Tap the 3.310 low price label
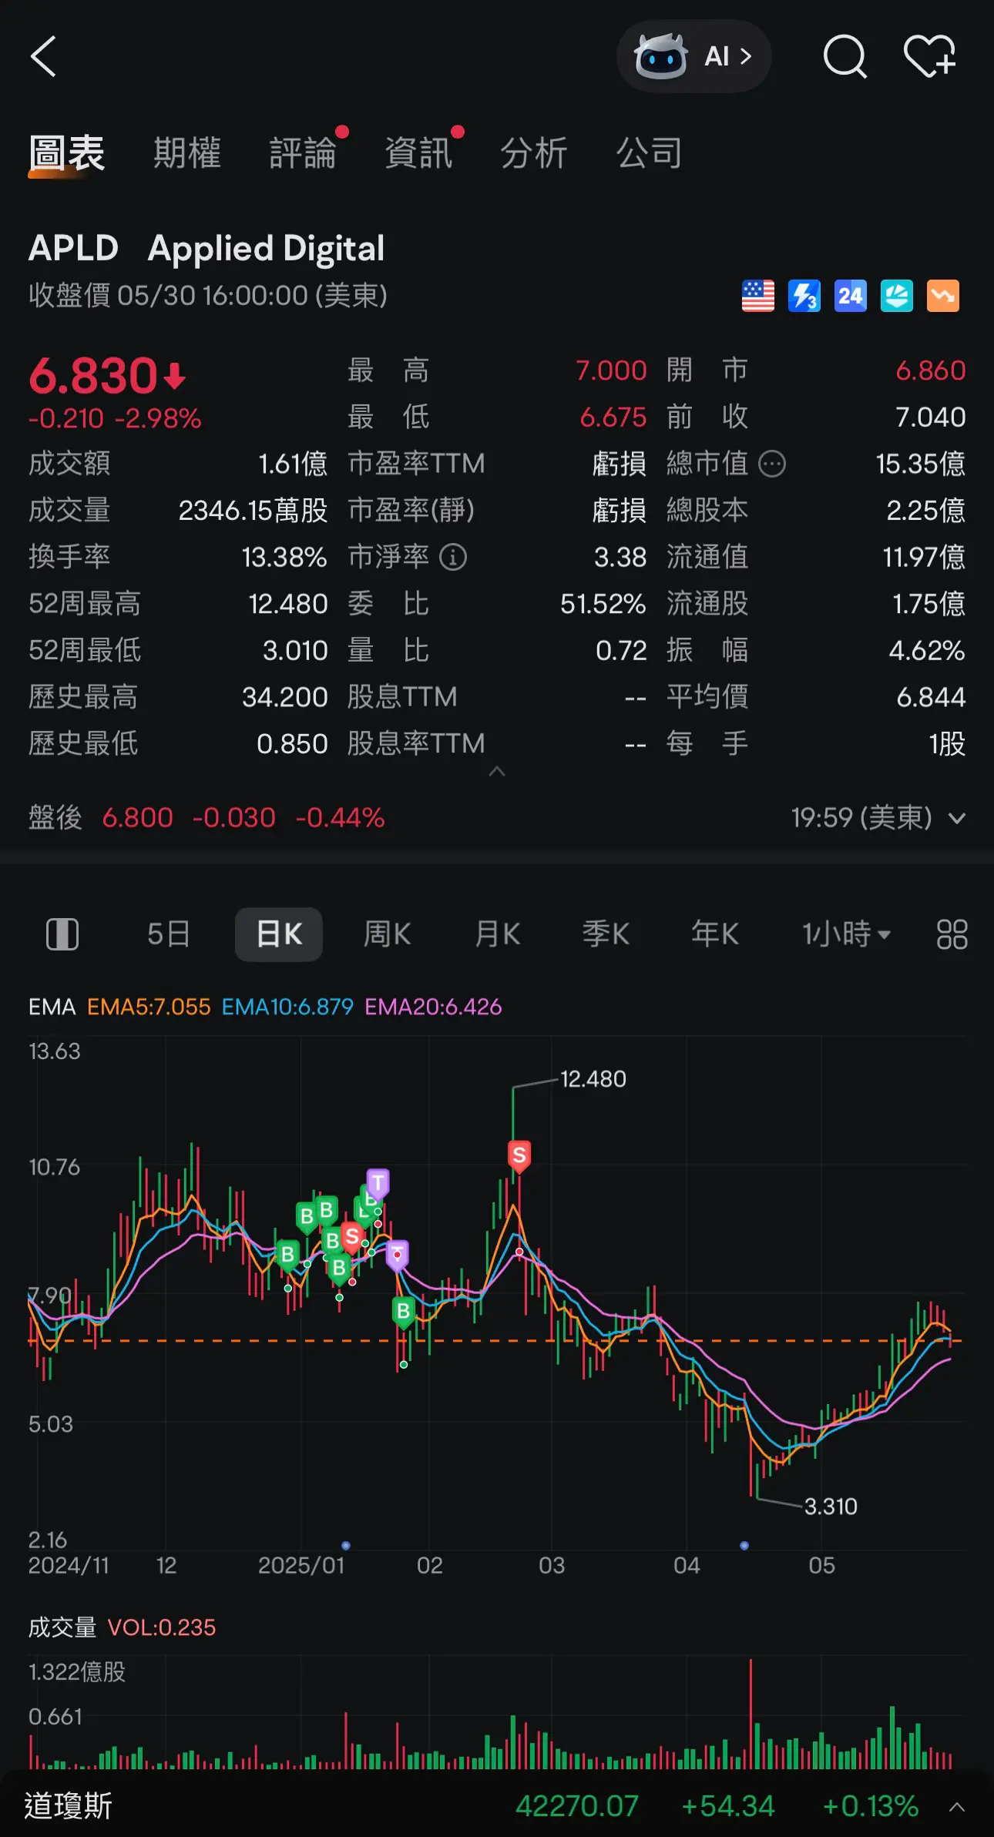994x1837 pixels. 831,1506
